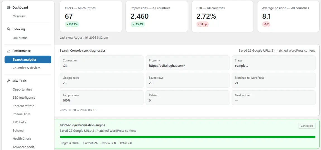Click the SEO Tools wrench icon
The height and width of the screenshot is (150, 321).
(x=8, y=81)
